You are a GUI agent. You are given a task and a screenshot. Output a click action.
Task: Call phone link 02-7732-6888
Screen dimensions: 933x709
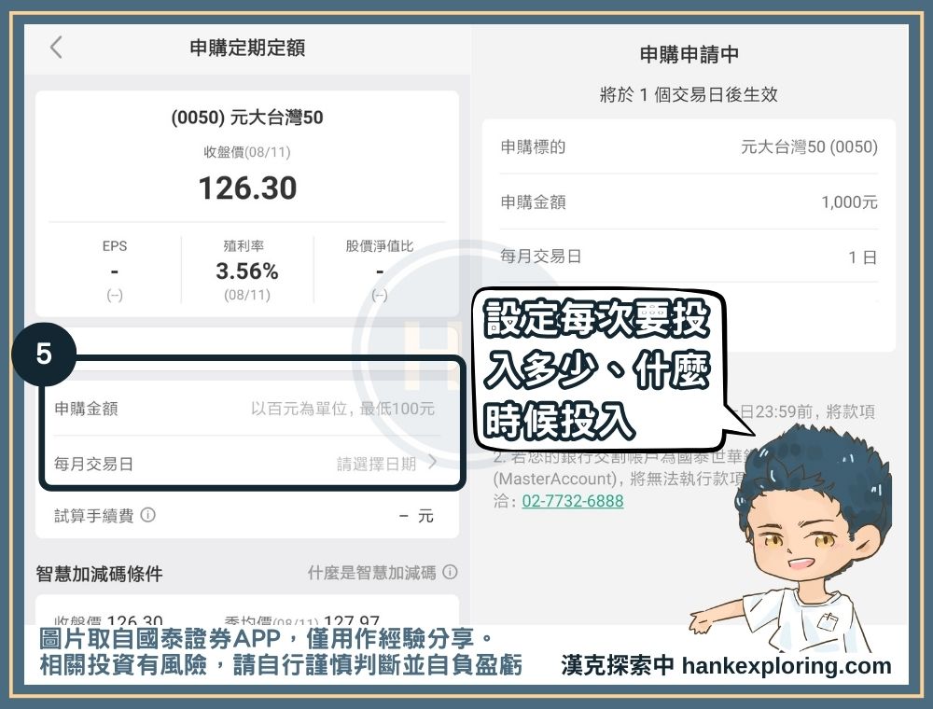pos(573,501)
